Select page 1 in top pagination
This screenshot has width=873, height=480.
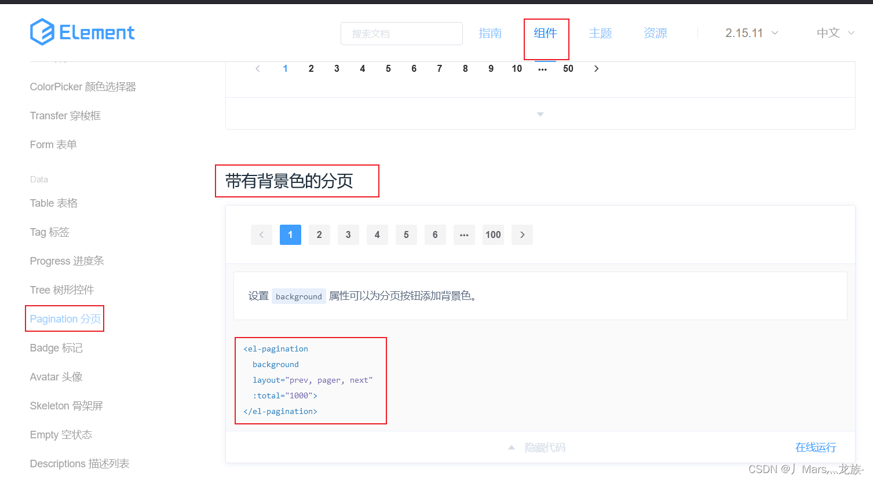click(285, 68)
